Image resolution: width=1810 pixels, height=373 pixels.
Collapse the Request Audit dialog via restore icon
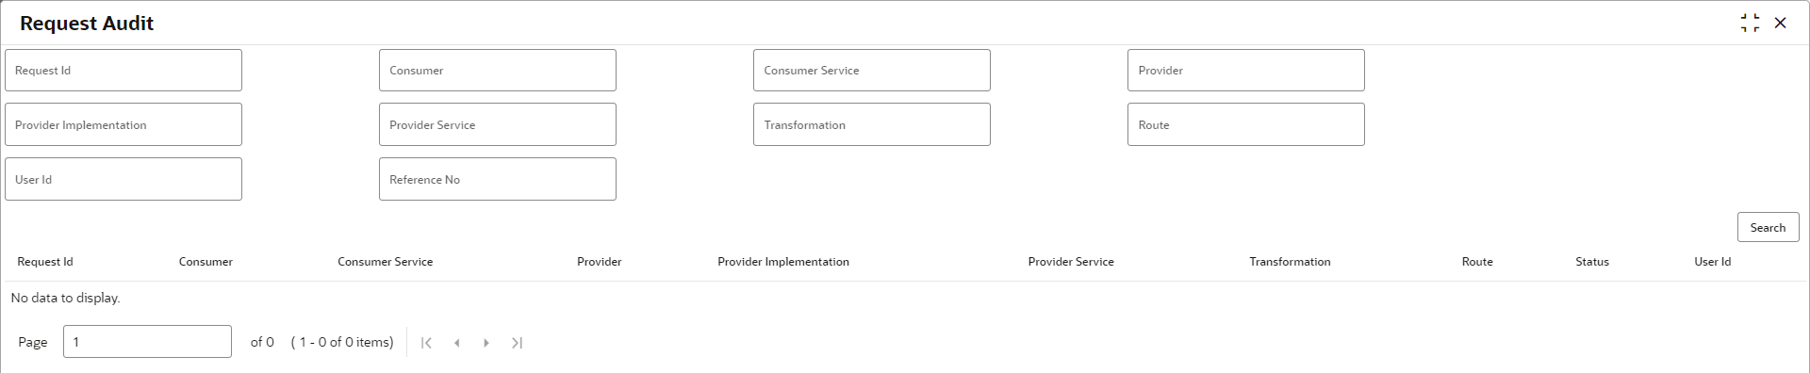pyautogui.click(x=1750, y=23)
